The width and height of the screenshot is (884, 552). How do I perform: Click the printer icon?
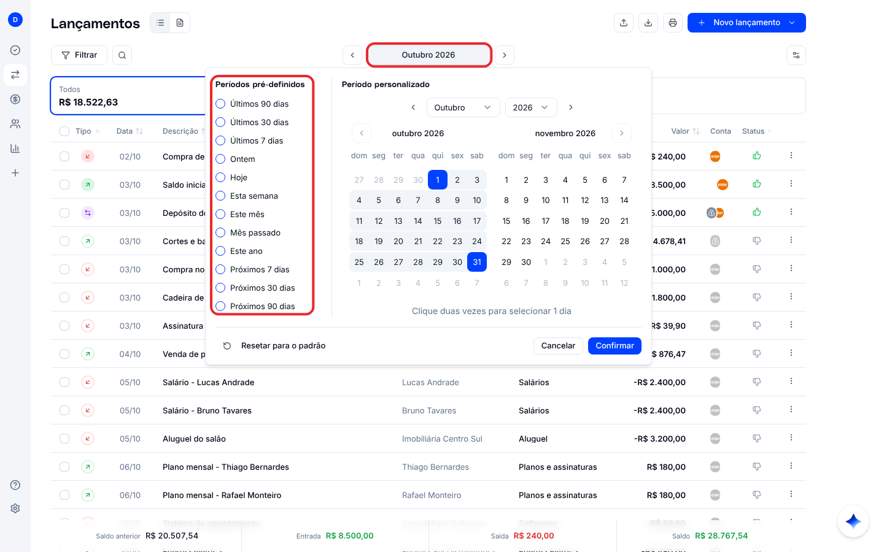coord(673,23)
